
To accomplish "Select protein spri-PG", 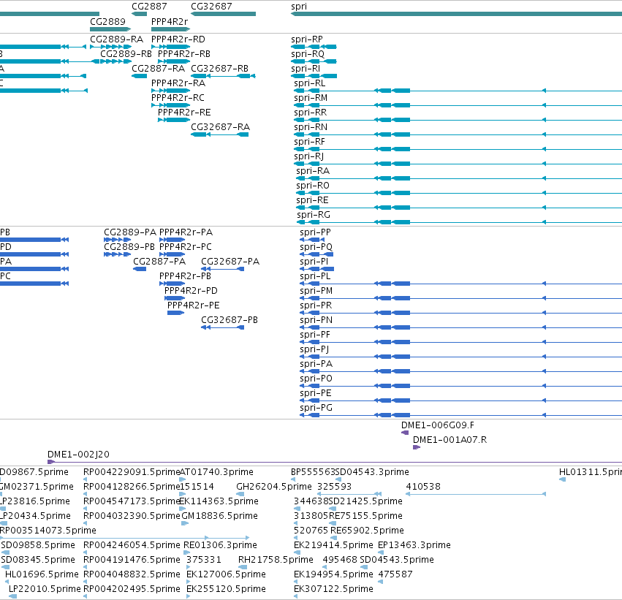I will click(316, 408).
